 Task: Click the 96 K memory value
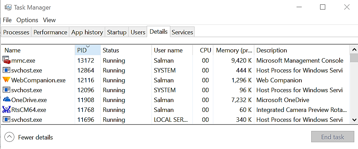pyautogui.click(x=246, y=90)
